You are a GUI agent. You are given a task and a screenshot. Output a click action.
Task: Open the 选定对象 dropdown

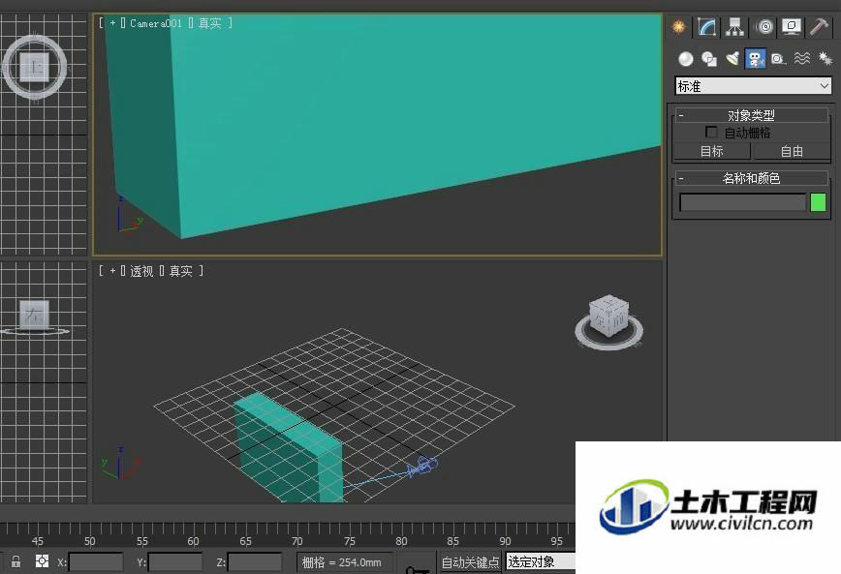coord(540,561)
